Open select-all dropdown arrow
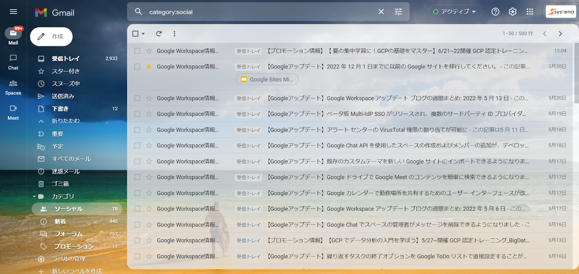 [x=143, y=34]
